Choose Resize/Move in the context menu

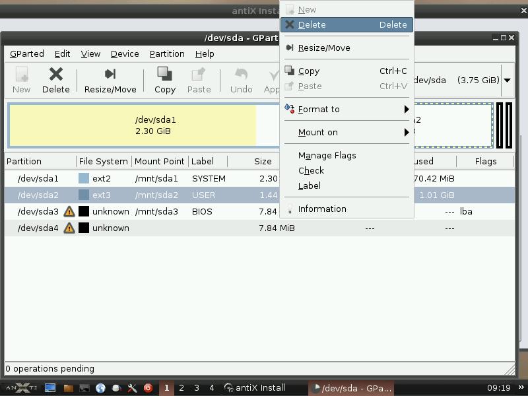point(346,48)
